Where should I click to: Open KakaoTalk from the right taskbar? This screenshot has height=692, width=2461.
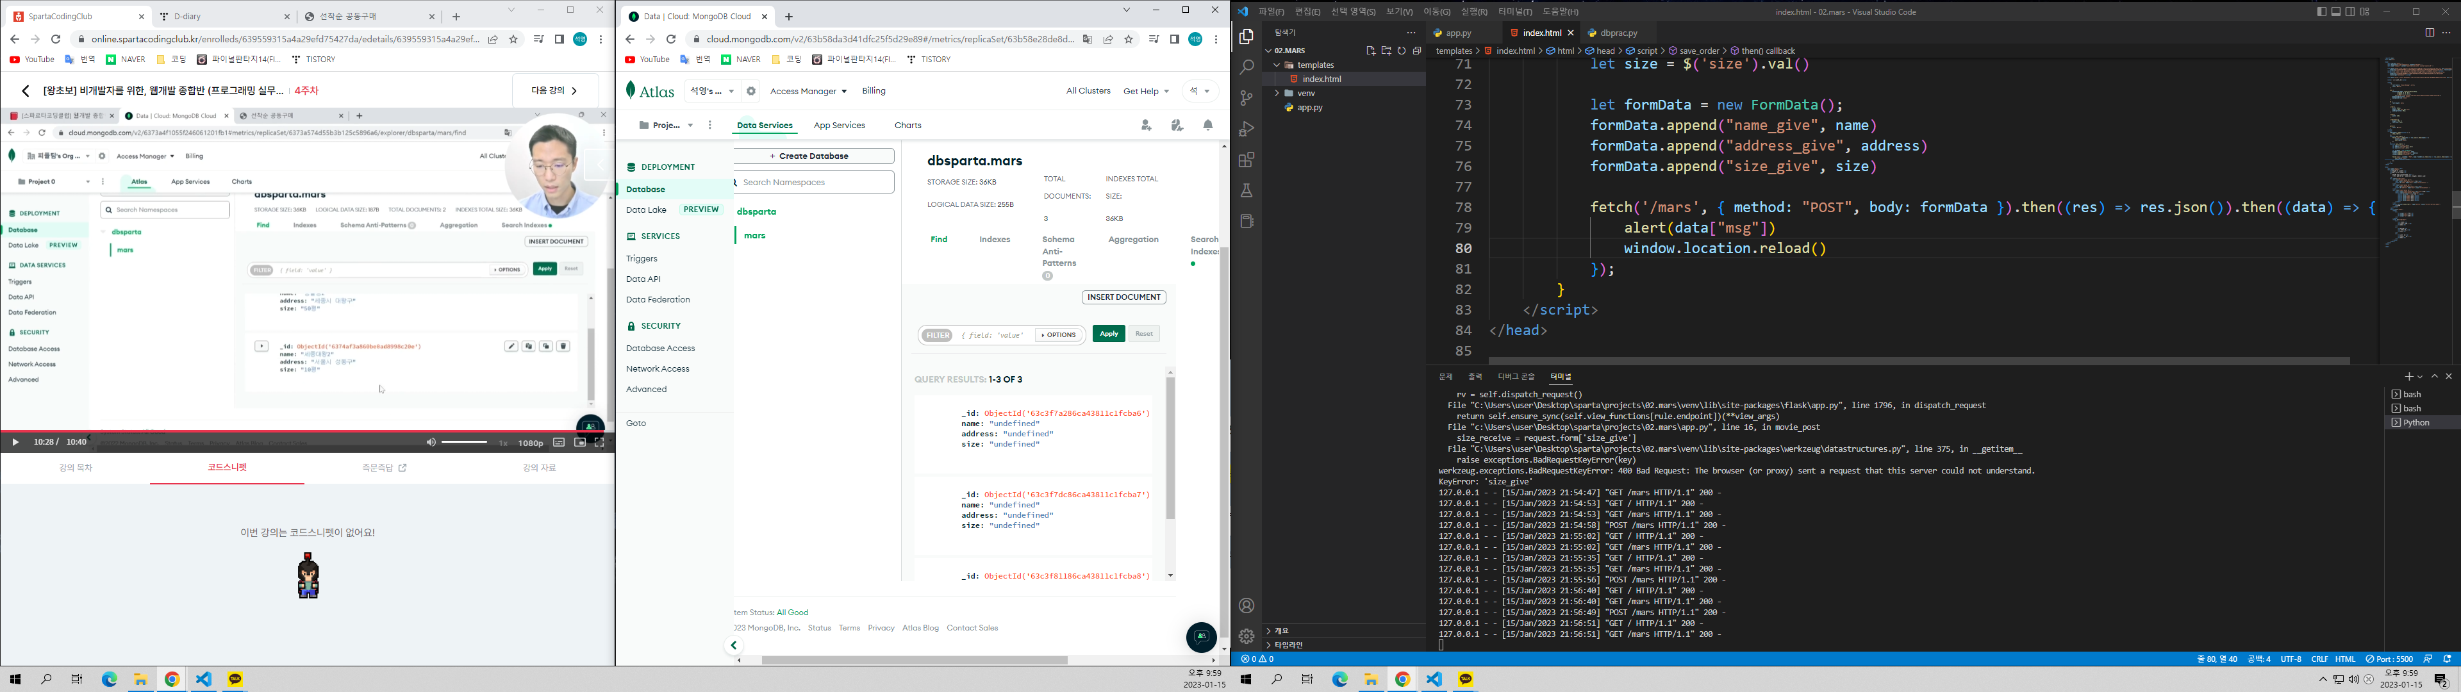click(x=1466, y=679)
